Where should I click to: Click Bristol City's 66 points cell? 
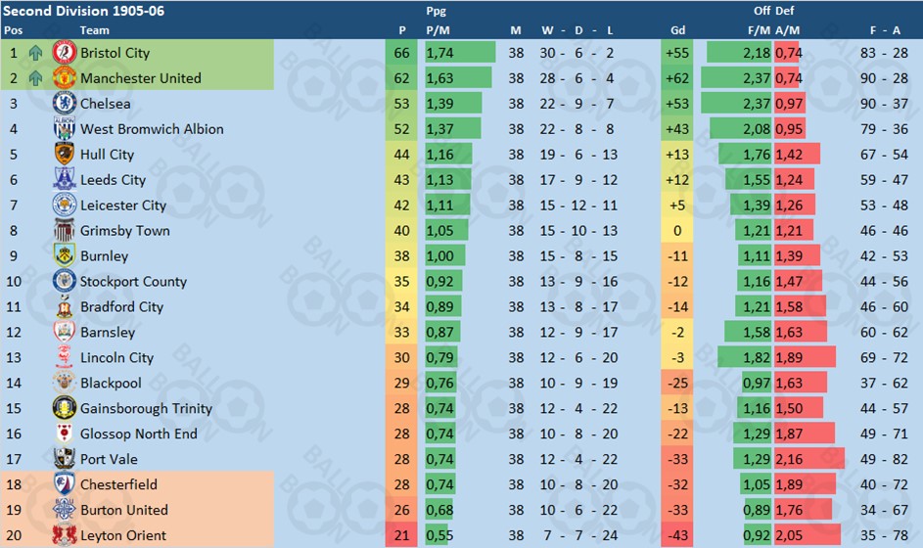401,53
